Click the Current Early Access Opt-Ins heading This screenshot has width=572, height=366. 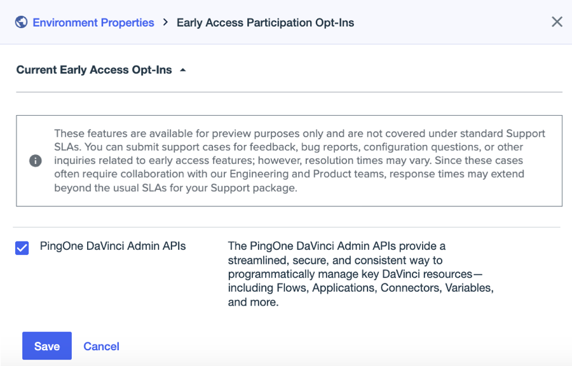(x=94, y=70)
